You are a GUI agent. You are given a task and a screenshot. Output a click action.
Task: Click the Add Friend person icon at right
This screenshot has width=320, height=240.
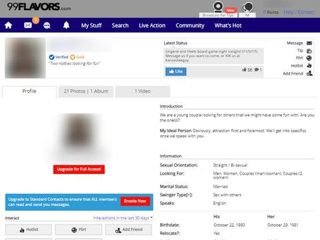coord(309,73)
